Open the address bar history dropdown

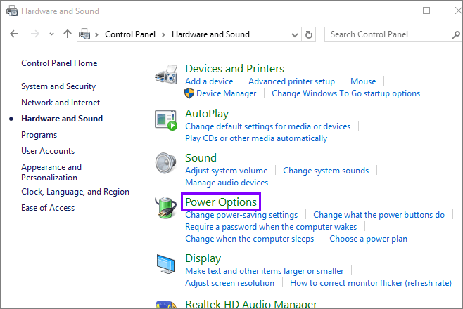click(296, 34)
